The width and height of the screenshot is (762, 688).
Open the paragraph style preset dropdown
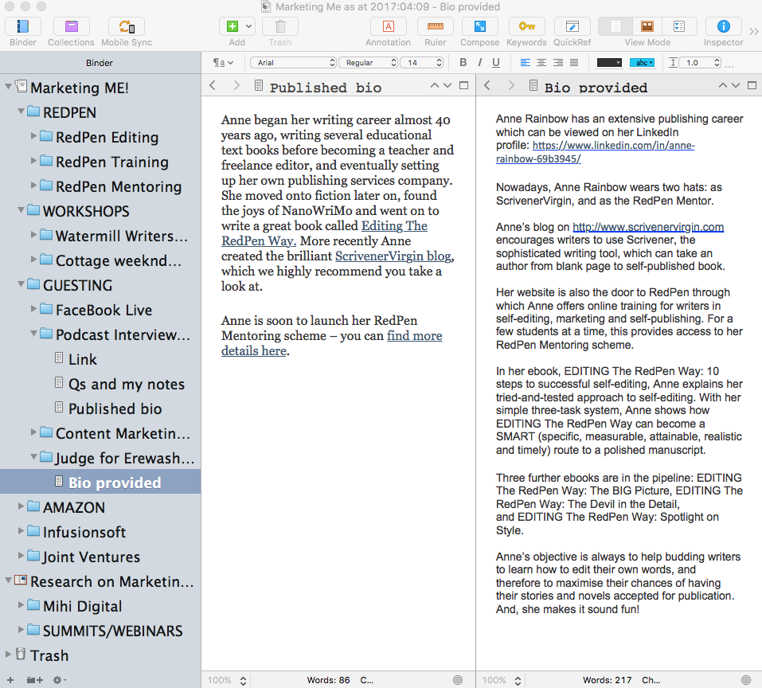click(223, 62)
